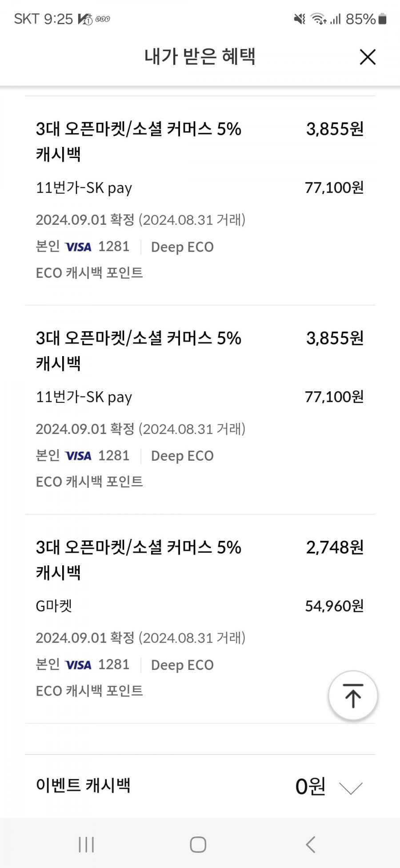This screenshot has width=400, height=868.
Task: Tap the VISA logo in first entry
Action: tap(78, 247)
